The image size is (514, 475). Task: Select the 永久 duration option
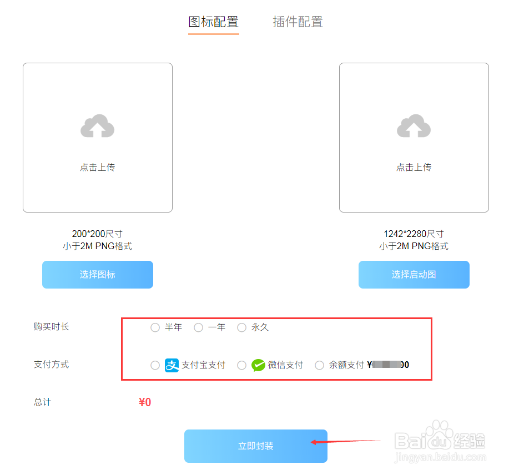coord(241,327)
